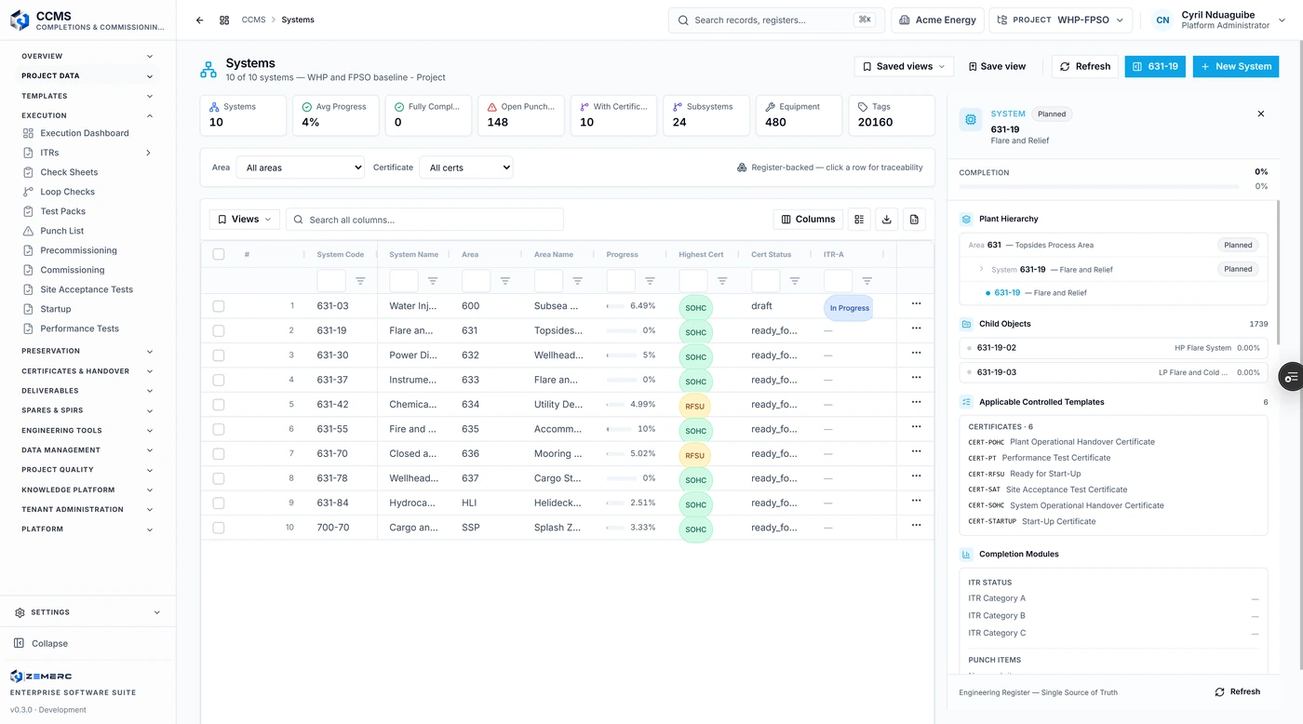Open the Columns chooser button
Viewport: 1303px width, 724px height.
click(x=808, y=220)
